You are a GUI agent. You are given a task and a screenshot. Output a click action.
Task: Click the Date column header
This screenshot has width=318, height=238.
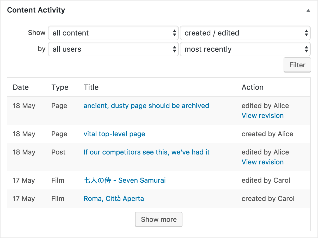21,87
